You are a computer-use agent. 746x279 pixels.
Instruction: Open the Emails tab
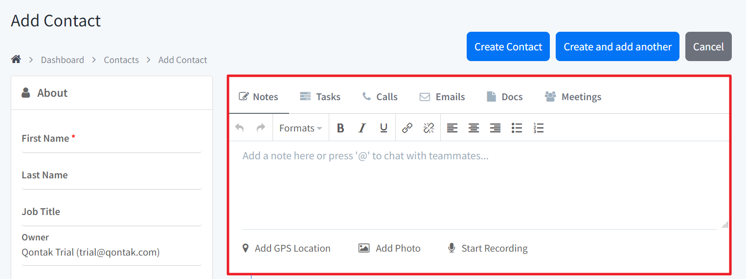(x=442, y=97)
